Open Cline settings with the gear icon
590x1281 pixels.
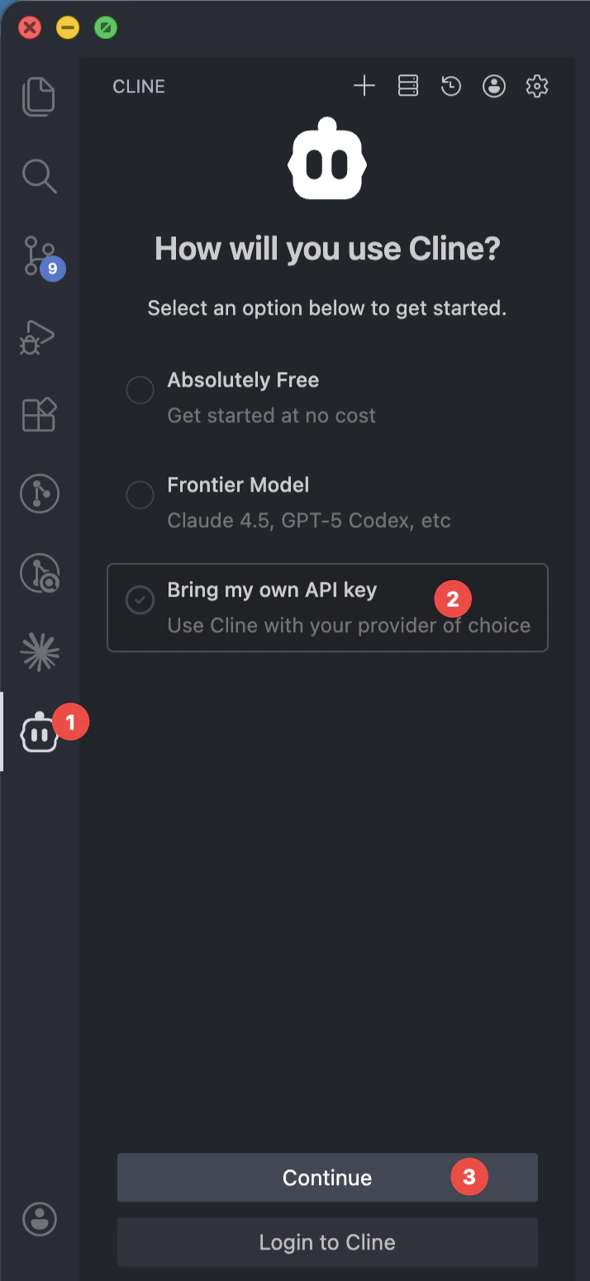[536, 86]
